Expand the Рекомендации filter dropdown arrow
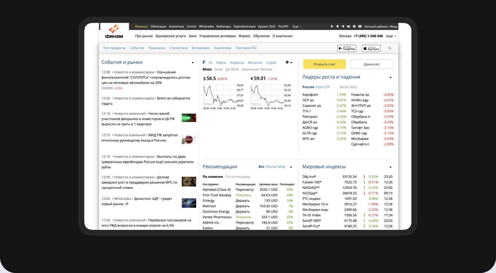This screenshot has height=273, width=496. pos(291,167)
